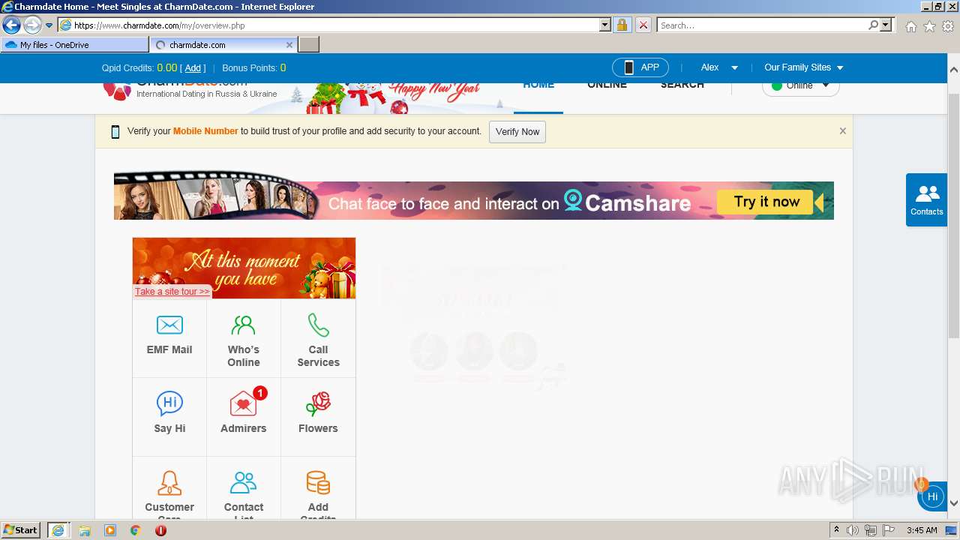Dismiss the verify mobile notification
The height and width of the screenshot is (540, 960).
pos(843,131)
